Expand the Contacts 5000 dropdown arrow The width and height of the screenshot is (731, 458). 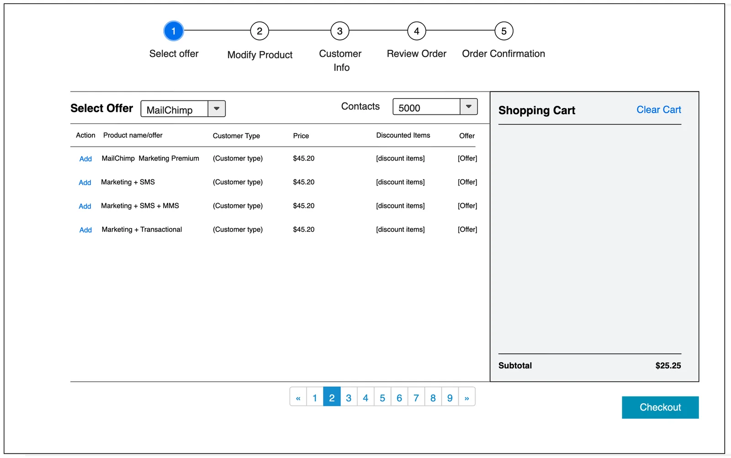(469, 106)
